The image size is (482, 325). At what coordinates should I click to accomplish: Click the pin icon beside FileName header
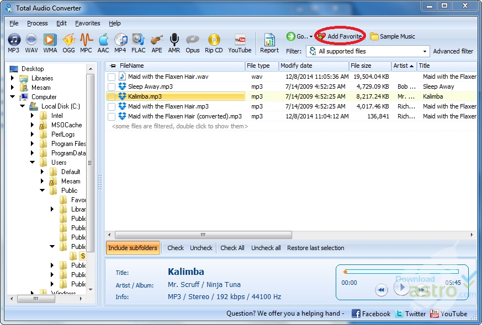point(113,66)
